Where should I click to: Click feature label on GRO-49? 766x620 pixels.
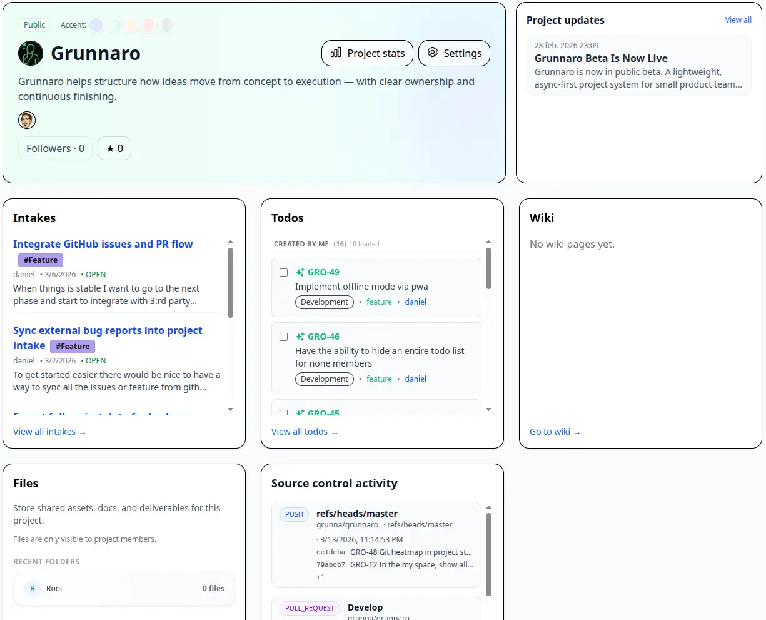pyautogui.click(x=379, y=302)
